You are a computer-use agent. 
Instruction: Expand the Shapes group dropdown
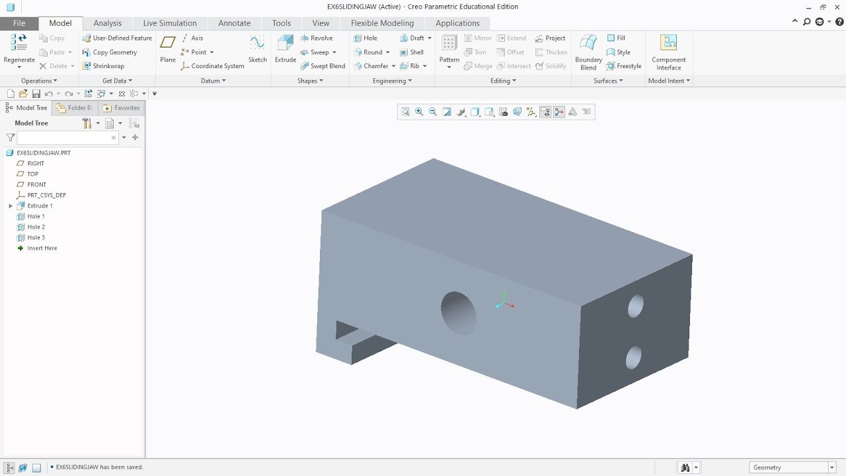coord(310,81)
